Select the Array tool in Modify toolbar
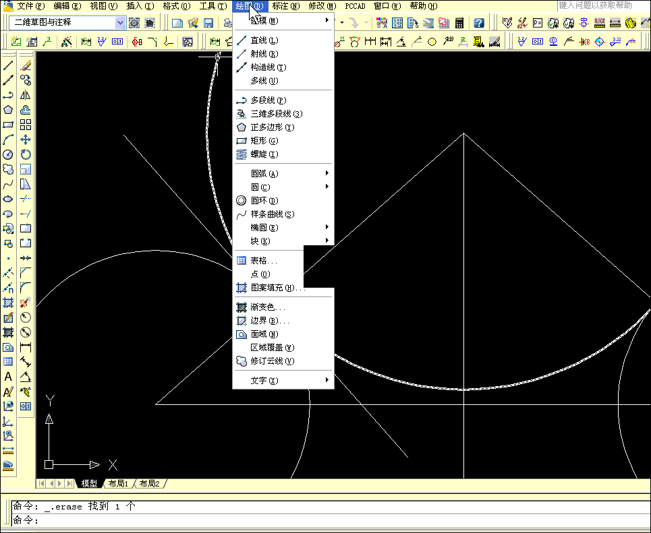The width and height of the screenshot is (651, 533). point(26,125)
